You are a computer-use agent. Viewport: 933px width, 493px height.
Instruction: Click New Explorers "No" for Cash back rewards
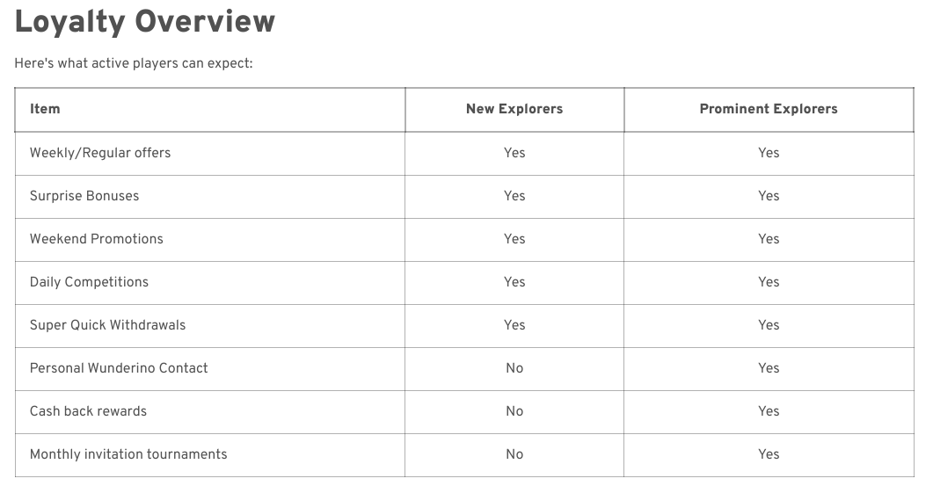point(514,411)
